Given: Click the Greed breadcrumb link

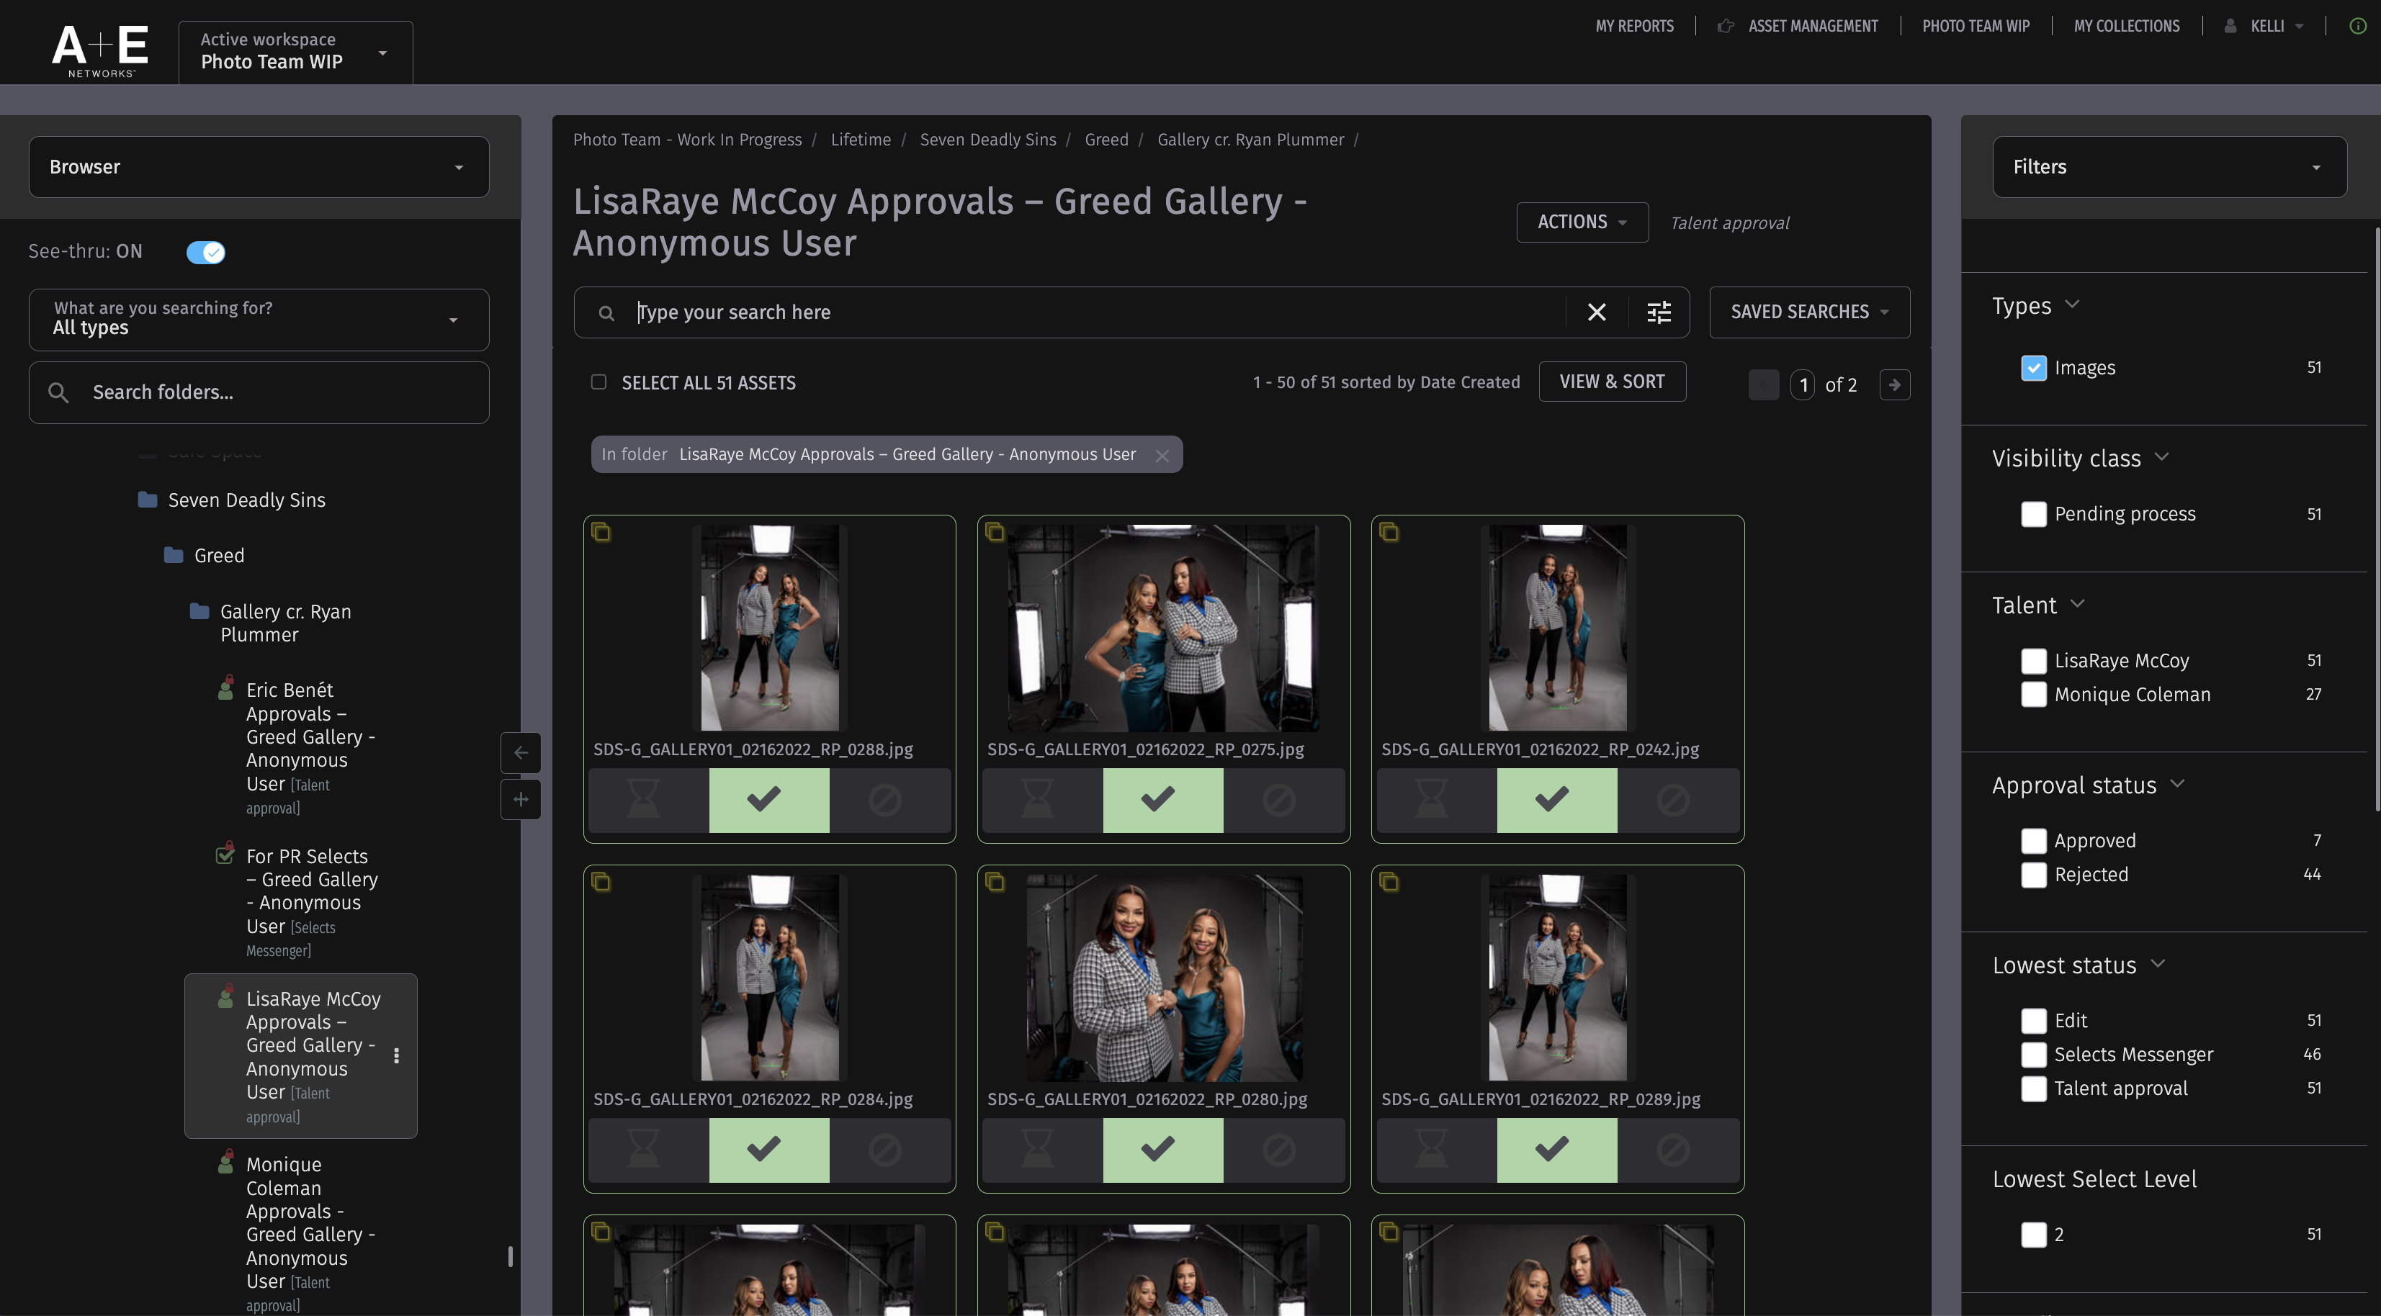Looking at the screenshot, I should [1106, 140].
